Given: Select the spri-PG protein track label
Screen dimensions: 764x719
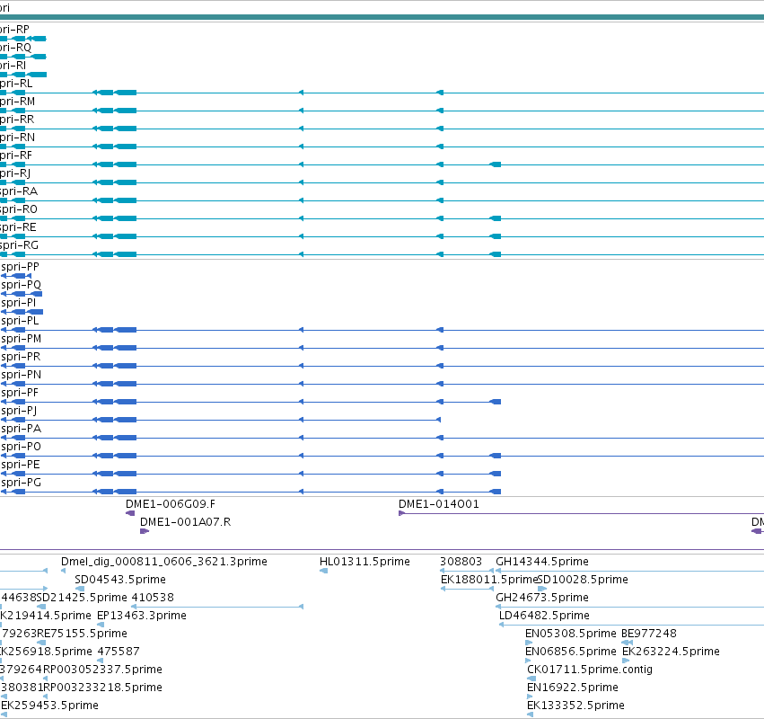Looking at the screenshot, I should tap(21, 483).
